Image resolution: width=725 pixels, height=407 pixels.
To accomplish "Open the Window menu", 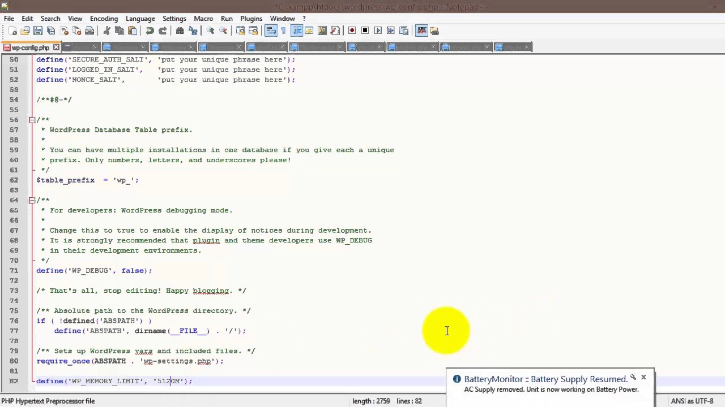I will tap(282, 19).
